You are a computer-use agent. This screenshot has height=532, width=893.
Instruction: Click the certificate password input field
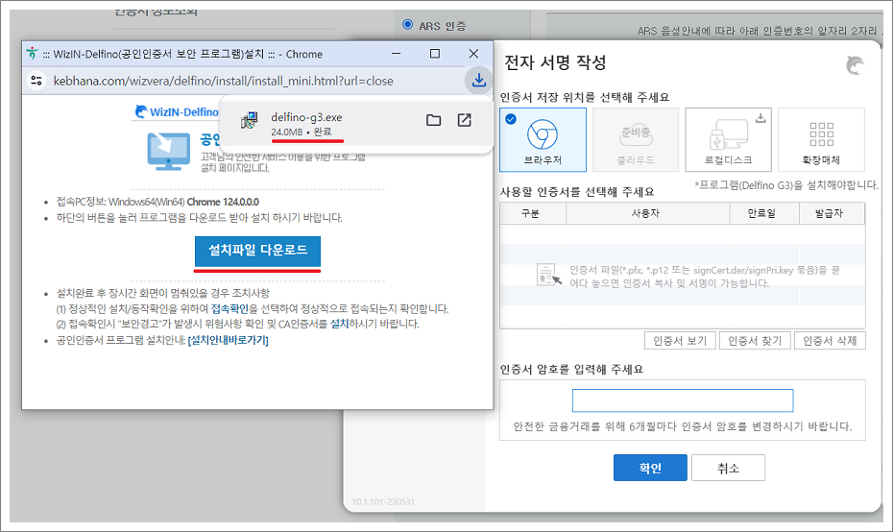coord(683,400)
